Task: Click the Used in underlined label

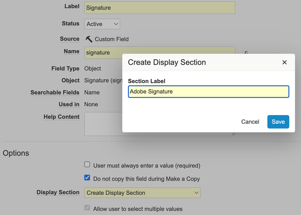Action: [x=69, y=104]
